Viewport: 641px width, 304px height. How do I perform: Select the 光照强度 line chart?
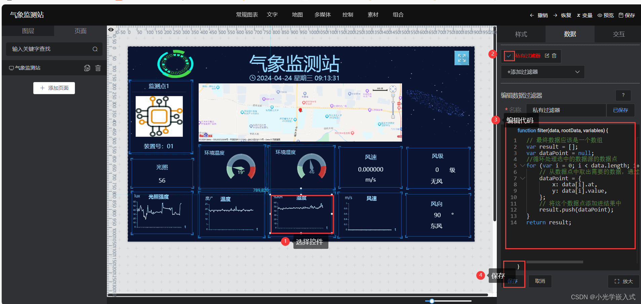tap(162, 213)
